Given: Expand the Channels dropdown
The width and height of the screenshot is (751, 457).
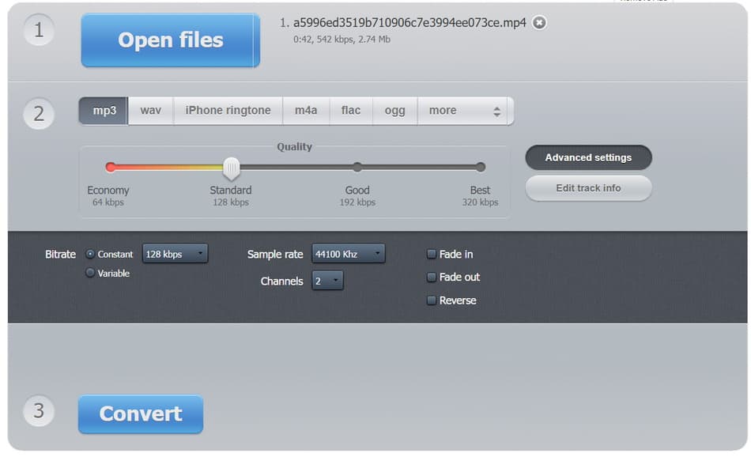Looking at the screenshot, I should pyautogui.click(x=327, y=281).
